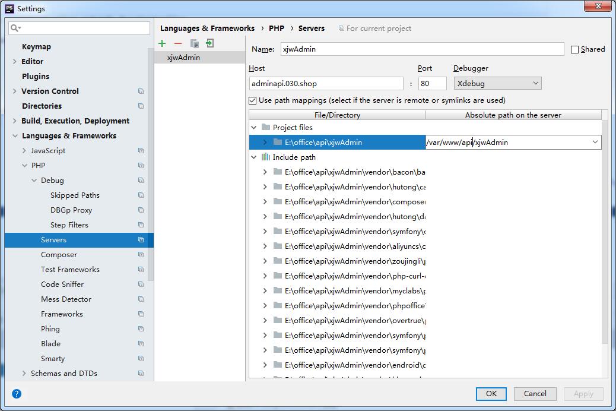Select the Servers settings entry
Image resolution: width=616 pixels, height=411 pixels.
(x=79, y=240)
